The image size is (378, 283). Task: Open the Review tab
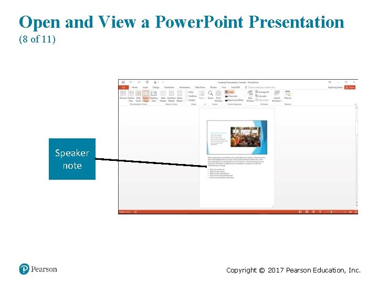(213, 88)
